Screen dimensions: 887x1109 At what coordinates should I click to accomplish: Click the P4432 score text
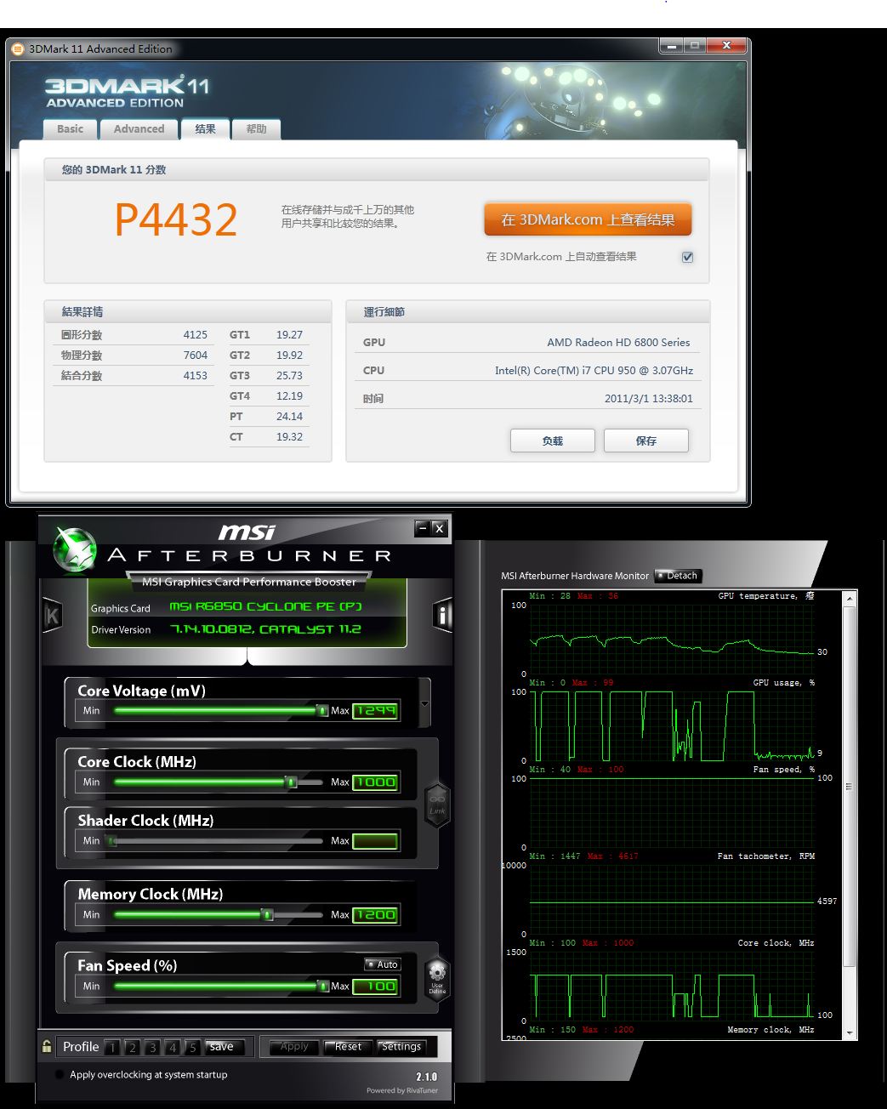point(176,219)
